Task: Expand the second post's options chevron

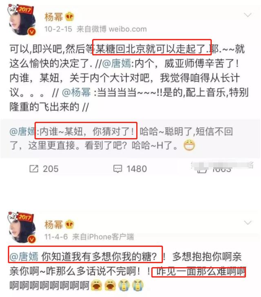Action: 248,222
